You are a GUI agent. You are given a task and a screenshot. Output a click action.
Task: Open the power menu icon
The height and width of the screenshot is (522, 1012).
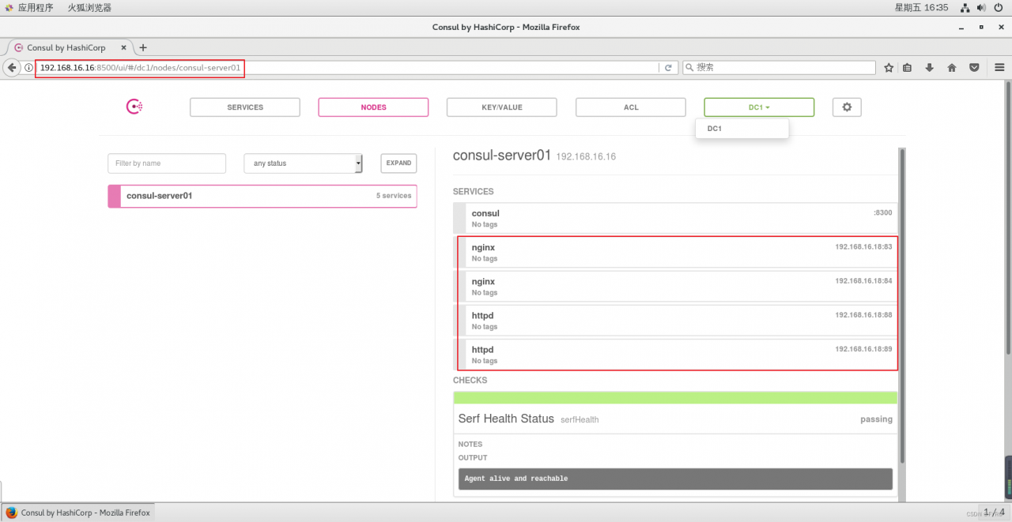point(999,7)
